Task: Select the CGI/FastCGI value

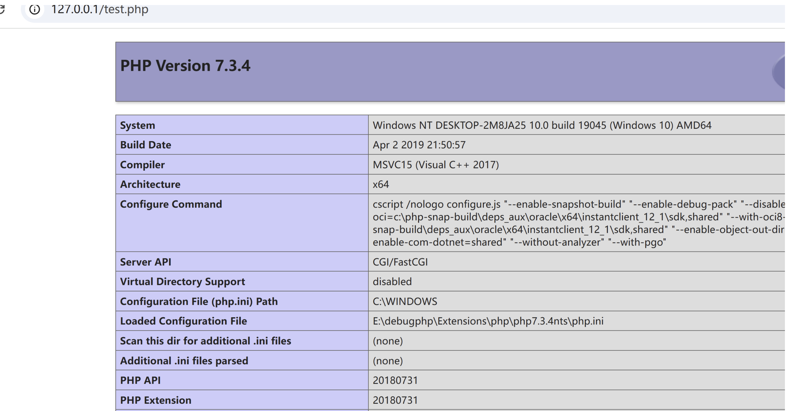Action: [400, 262]
